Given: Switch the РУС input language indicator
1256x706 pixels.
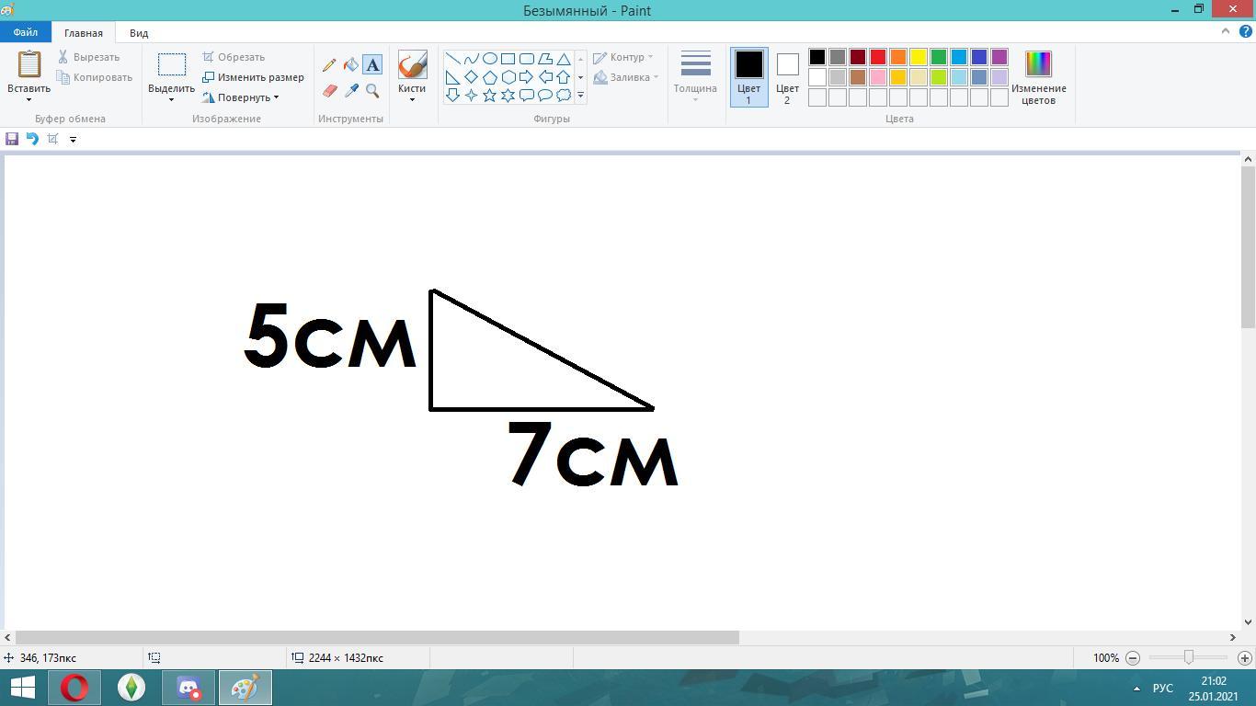Looking at the screenshot, I should (1163, 689).
